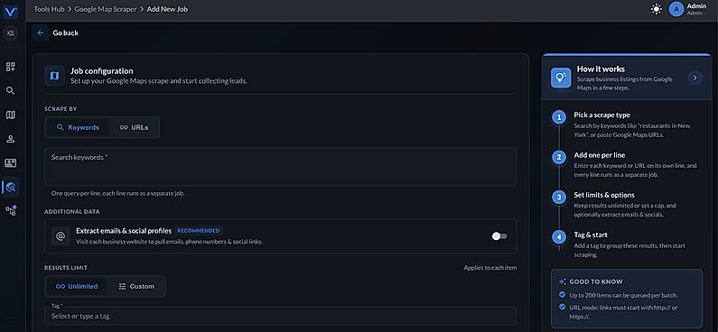718x332 pixels.
Task: Open the person profile sidebar icon
Action: [11, 139]
